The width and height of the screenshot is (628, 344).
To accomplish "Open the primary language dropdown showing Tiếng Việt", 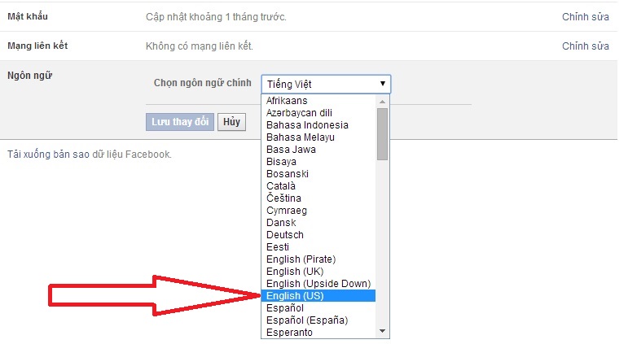I will point(326,84).
